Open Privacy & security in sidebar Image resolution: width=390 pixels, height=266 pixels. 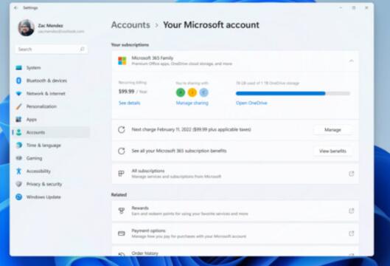click(x=51, y=184)
